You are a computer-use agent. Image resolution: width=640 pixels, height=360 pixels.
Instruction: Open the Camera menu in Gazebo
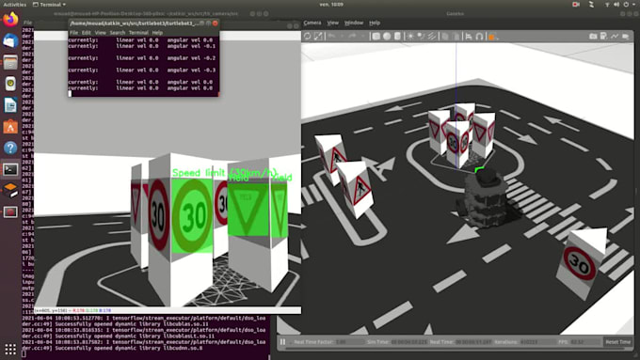click(312, 23)
